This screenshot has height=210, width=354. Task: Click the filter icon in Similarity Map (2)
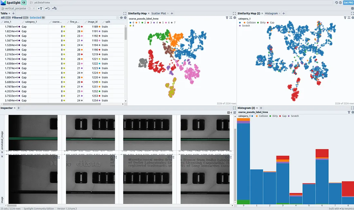pos(345,18)
